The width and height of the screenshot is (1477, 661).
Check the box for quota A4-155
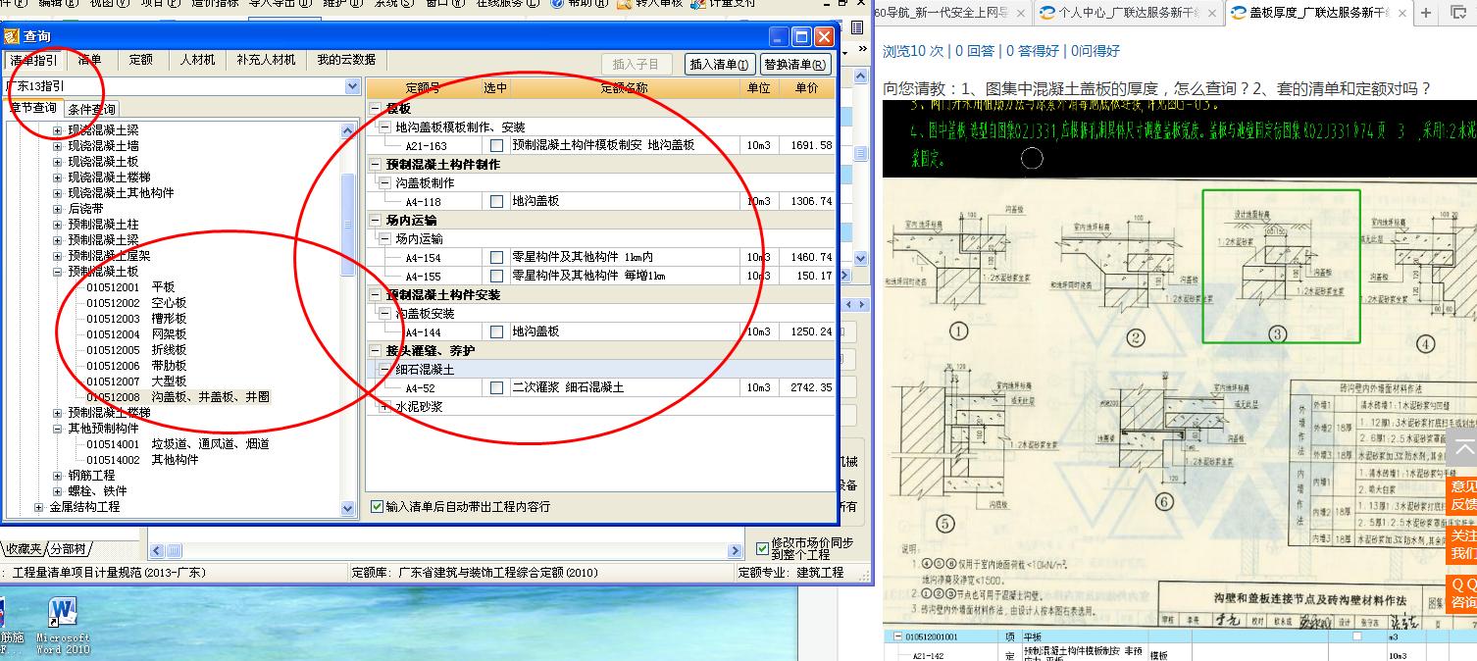(x=496, y=276)
